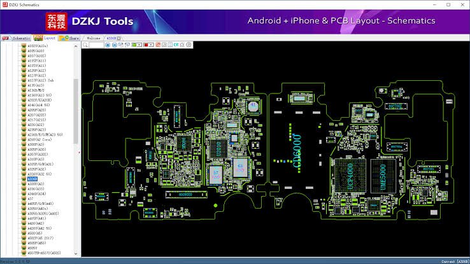The image size is (470, 264).
Task: Switch to the Schematic tab
Action: click(16, 38)
